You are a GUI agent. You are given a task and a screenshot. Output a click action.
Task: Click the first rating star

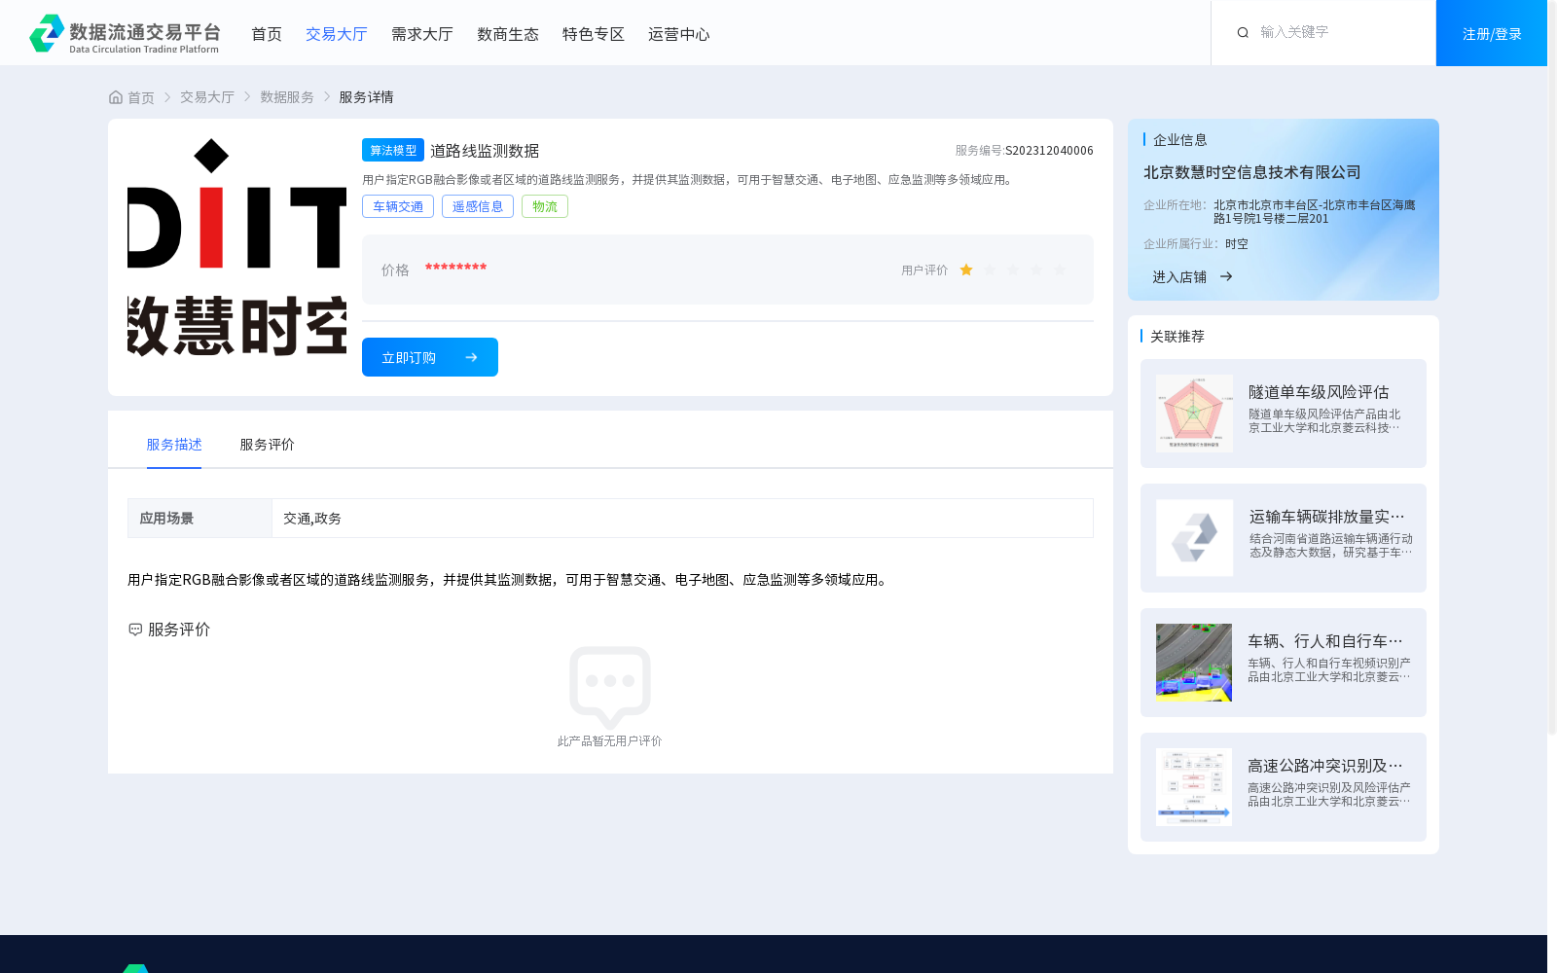(x=966, y=270)
